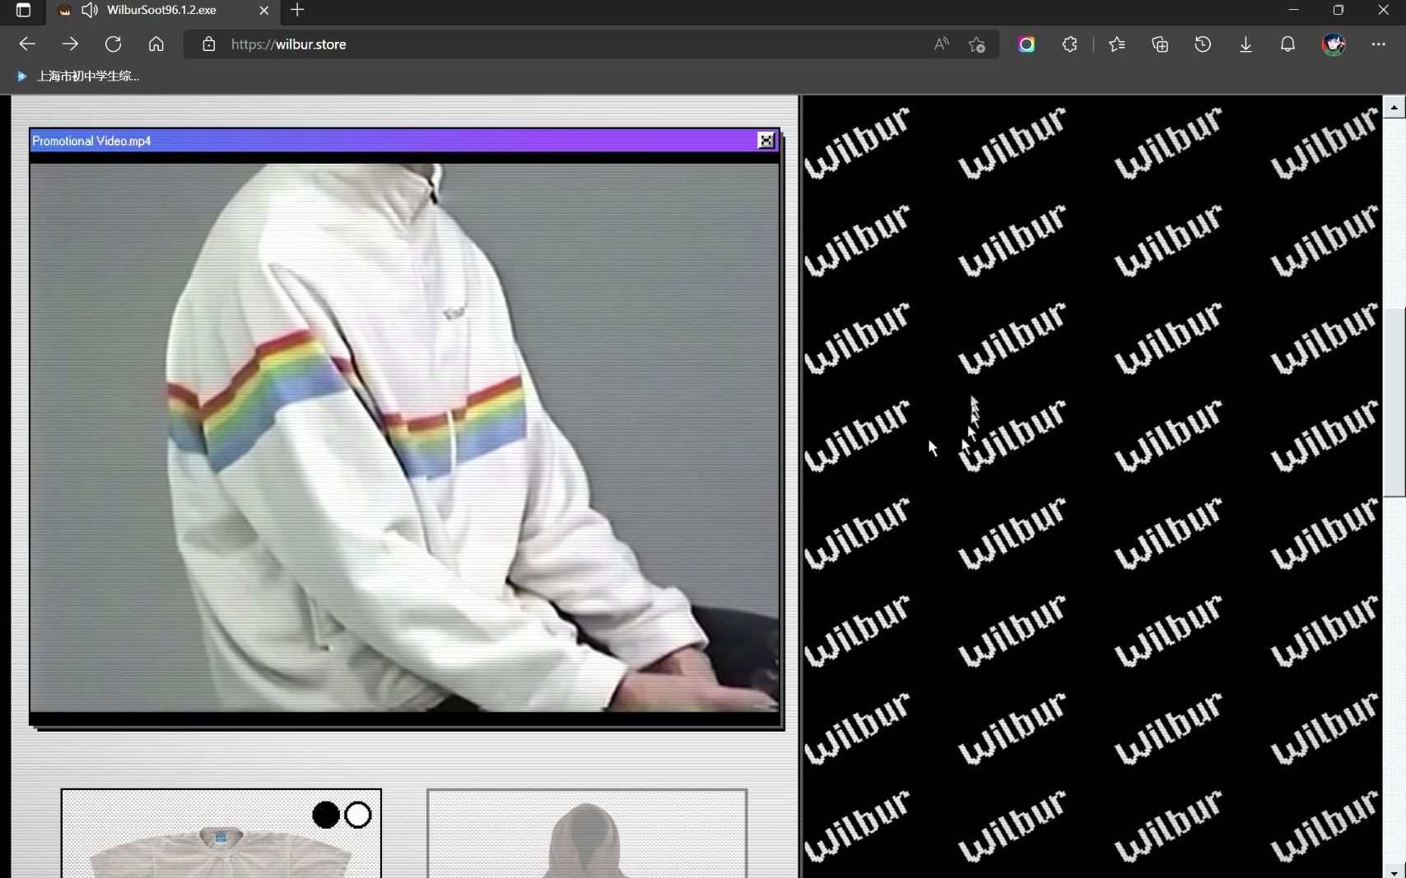This screenshot has height=878, width=1406.
Task: Open the browser home page
Action: coord(156,44)
